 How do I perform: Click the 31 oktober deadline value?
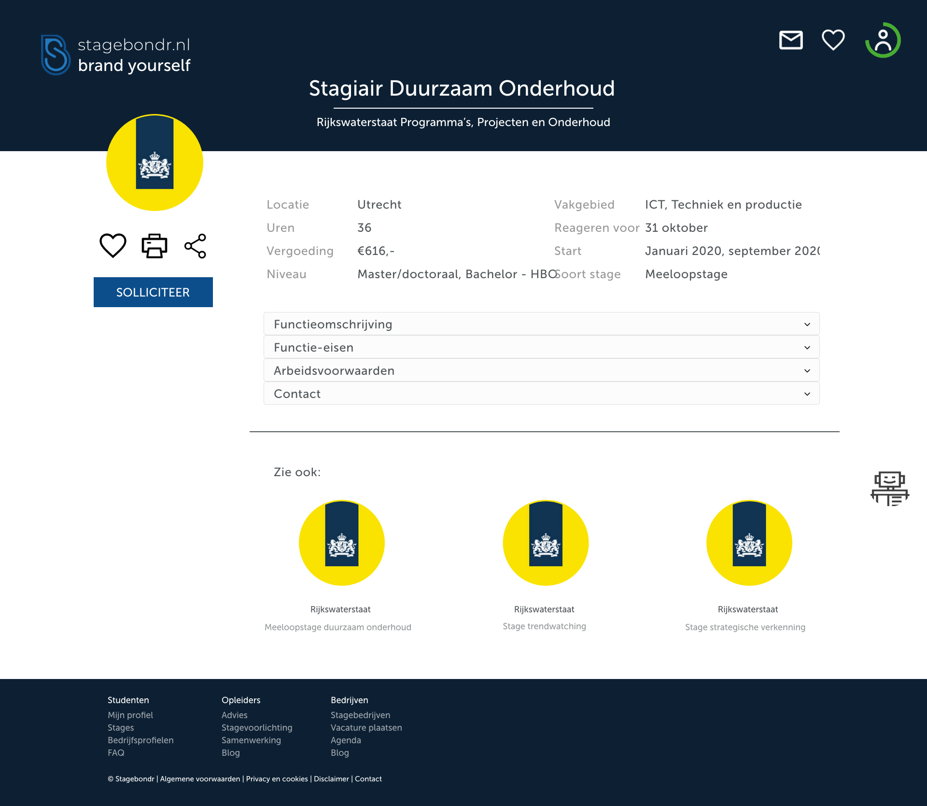tap(676, 227)
